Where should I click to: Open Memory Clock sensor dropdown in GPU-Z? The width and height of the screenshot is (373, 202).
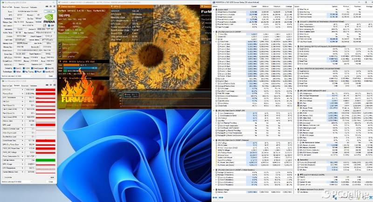22,93
